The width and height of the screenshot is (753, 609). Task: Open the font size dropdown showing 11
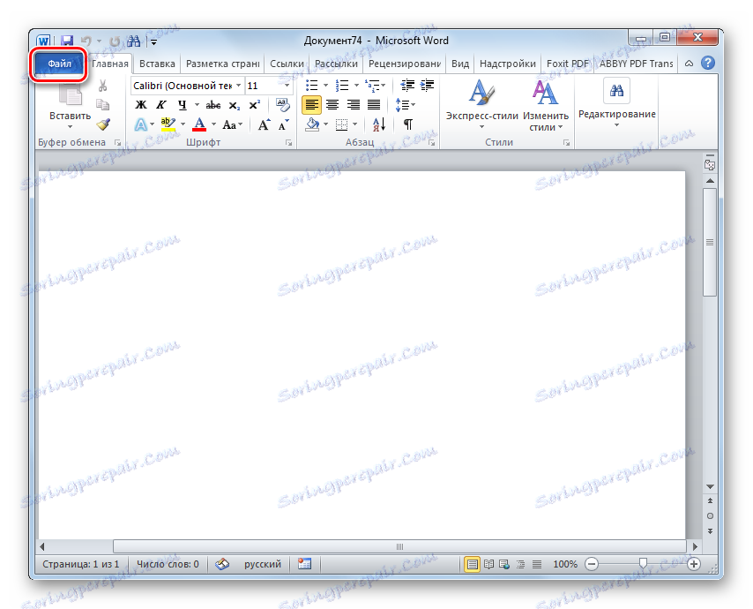(287, 86)
